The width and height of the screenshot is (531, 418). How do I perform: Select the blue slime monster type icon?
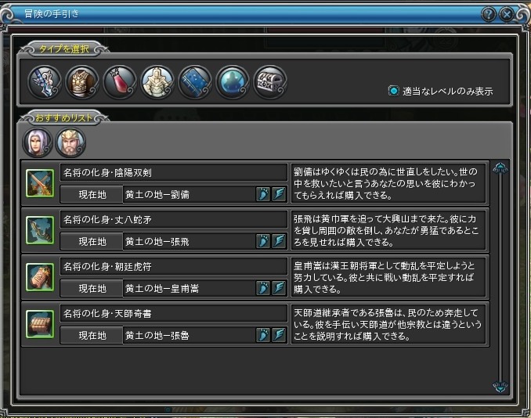(233, 82)
